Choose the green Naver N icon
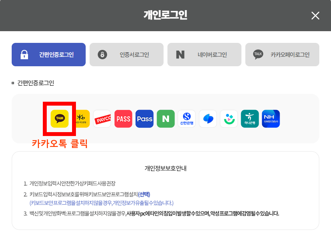 165,118
